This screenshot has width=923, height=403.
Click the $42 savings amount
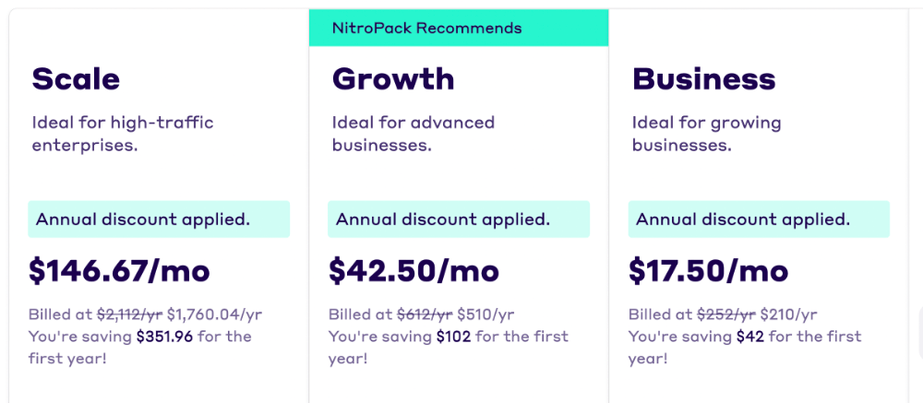tap(749, 337)
